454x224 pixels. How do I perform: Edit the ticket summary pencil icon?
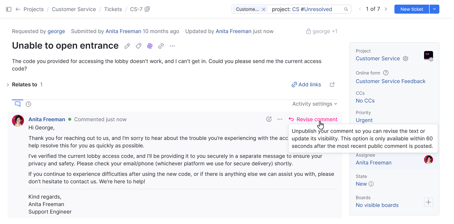coord(127,46)
